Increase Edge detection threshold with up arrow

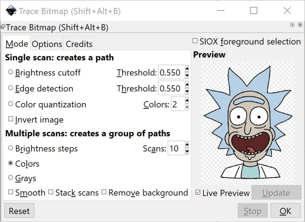tap(187, 84)
